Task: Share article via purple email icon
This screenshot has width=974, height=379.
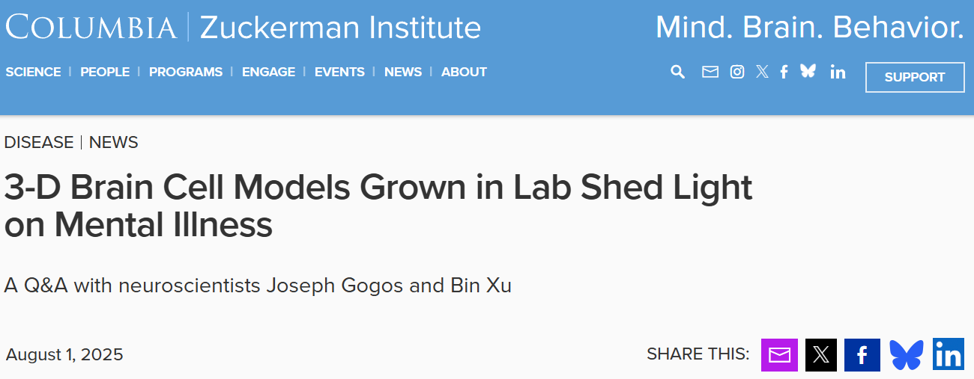Action: [x=779, y=355]
